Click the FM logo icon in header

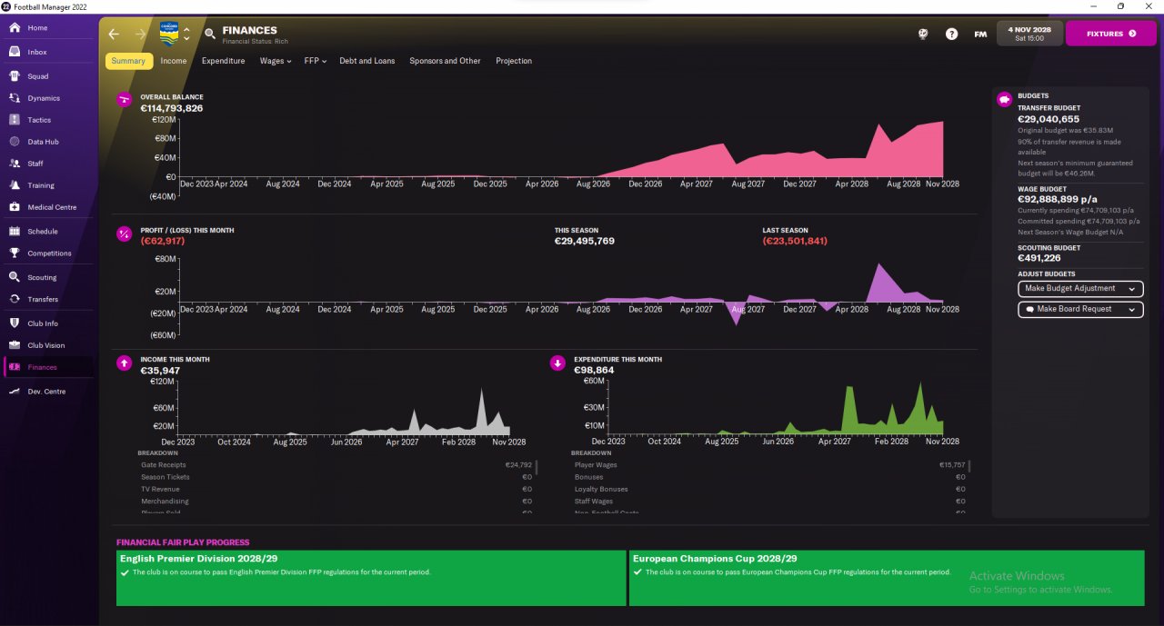(980, 34)
